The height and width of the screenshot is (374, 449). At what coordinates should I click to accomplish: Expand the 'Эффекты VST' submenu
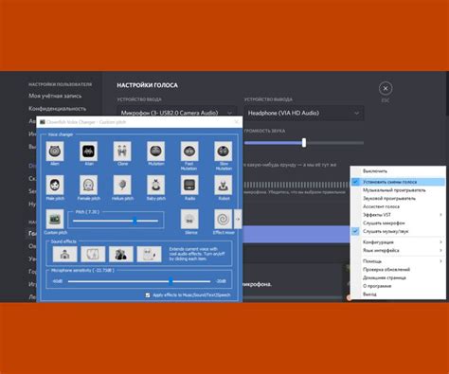398,215
